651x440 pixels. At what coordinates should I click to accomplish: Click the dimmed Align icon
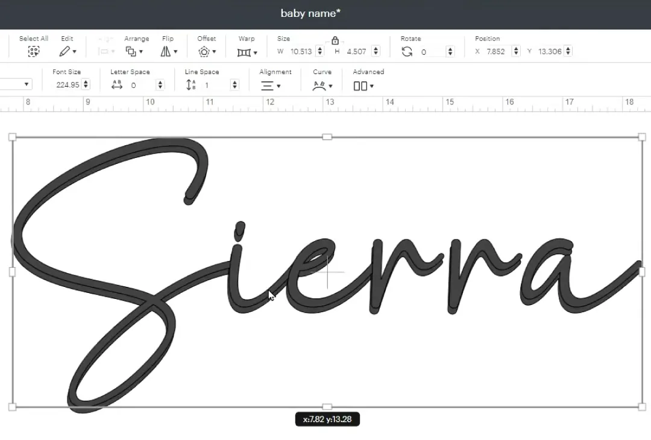pos(103,51)
